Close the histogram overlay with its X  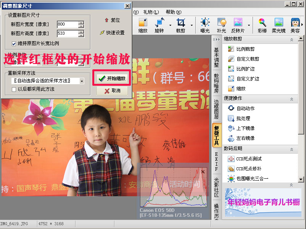tap(203, 172)
